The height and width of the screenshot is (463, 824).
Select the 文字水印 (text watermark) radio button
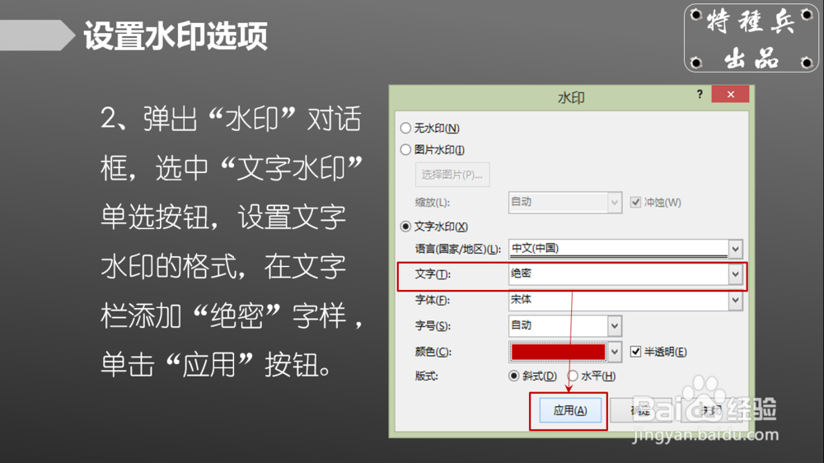coord(405,227)
